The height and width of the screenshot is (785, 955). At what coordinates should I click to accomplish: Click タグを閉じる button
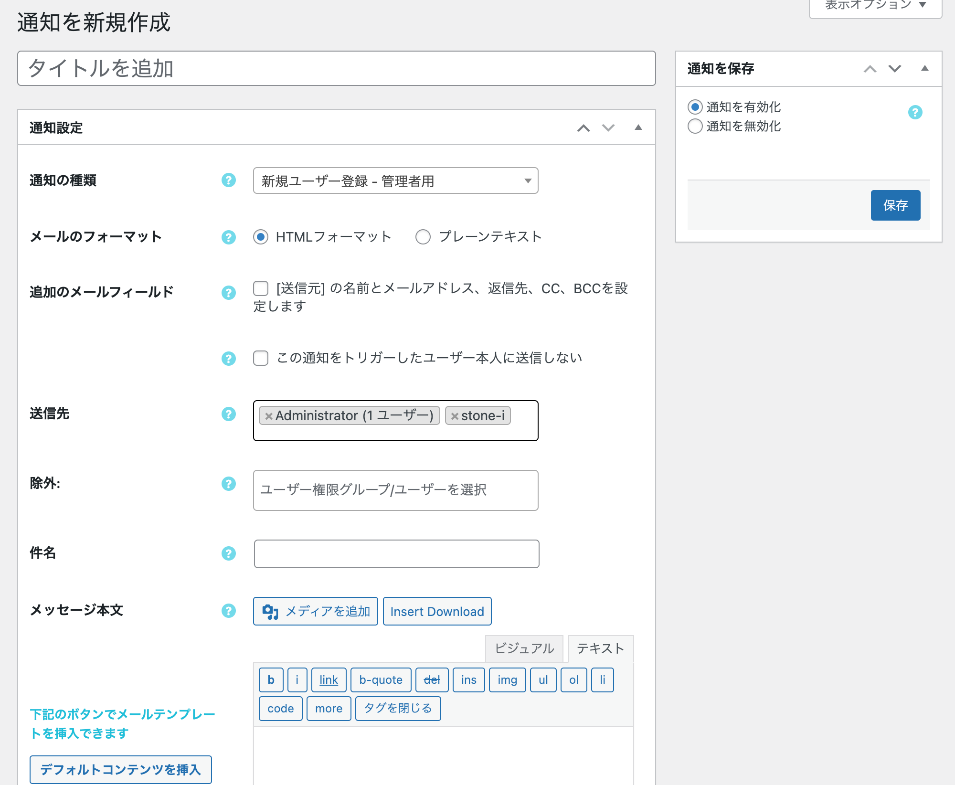(398, 709)
